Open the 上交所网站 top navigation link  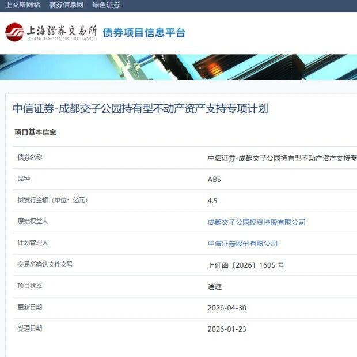coord(23,5)
